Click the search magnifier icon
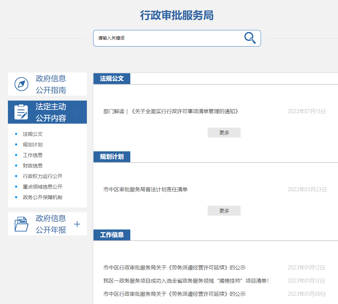Image resolution: width=338 pixels, height=304 pixels. 250,38
